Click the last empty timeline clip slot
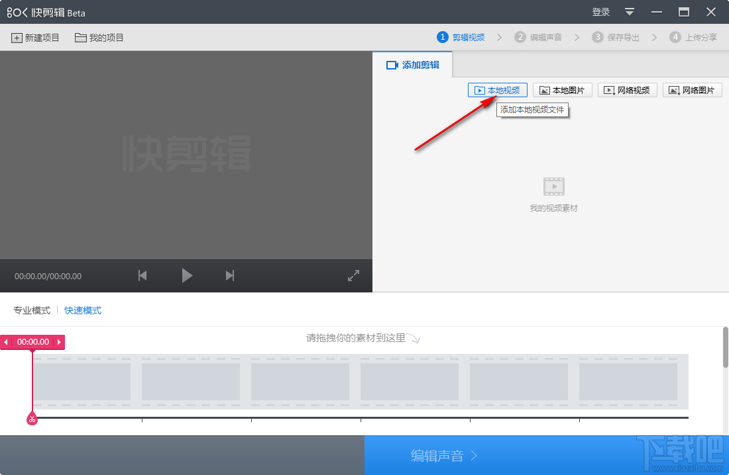729x475 pixels. tap(628, 382)
